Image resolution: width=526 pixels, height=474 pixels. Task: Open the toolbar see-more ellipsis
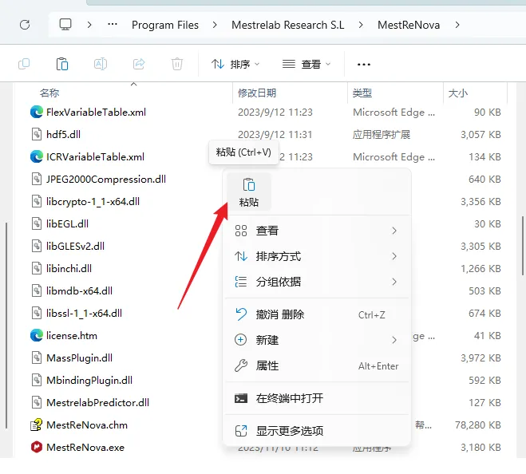pyautogui.click(x=364, y=65)
